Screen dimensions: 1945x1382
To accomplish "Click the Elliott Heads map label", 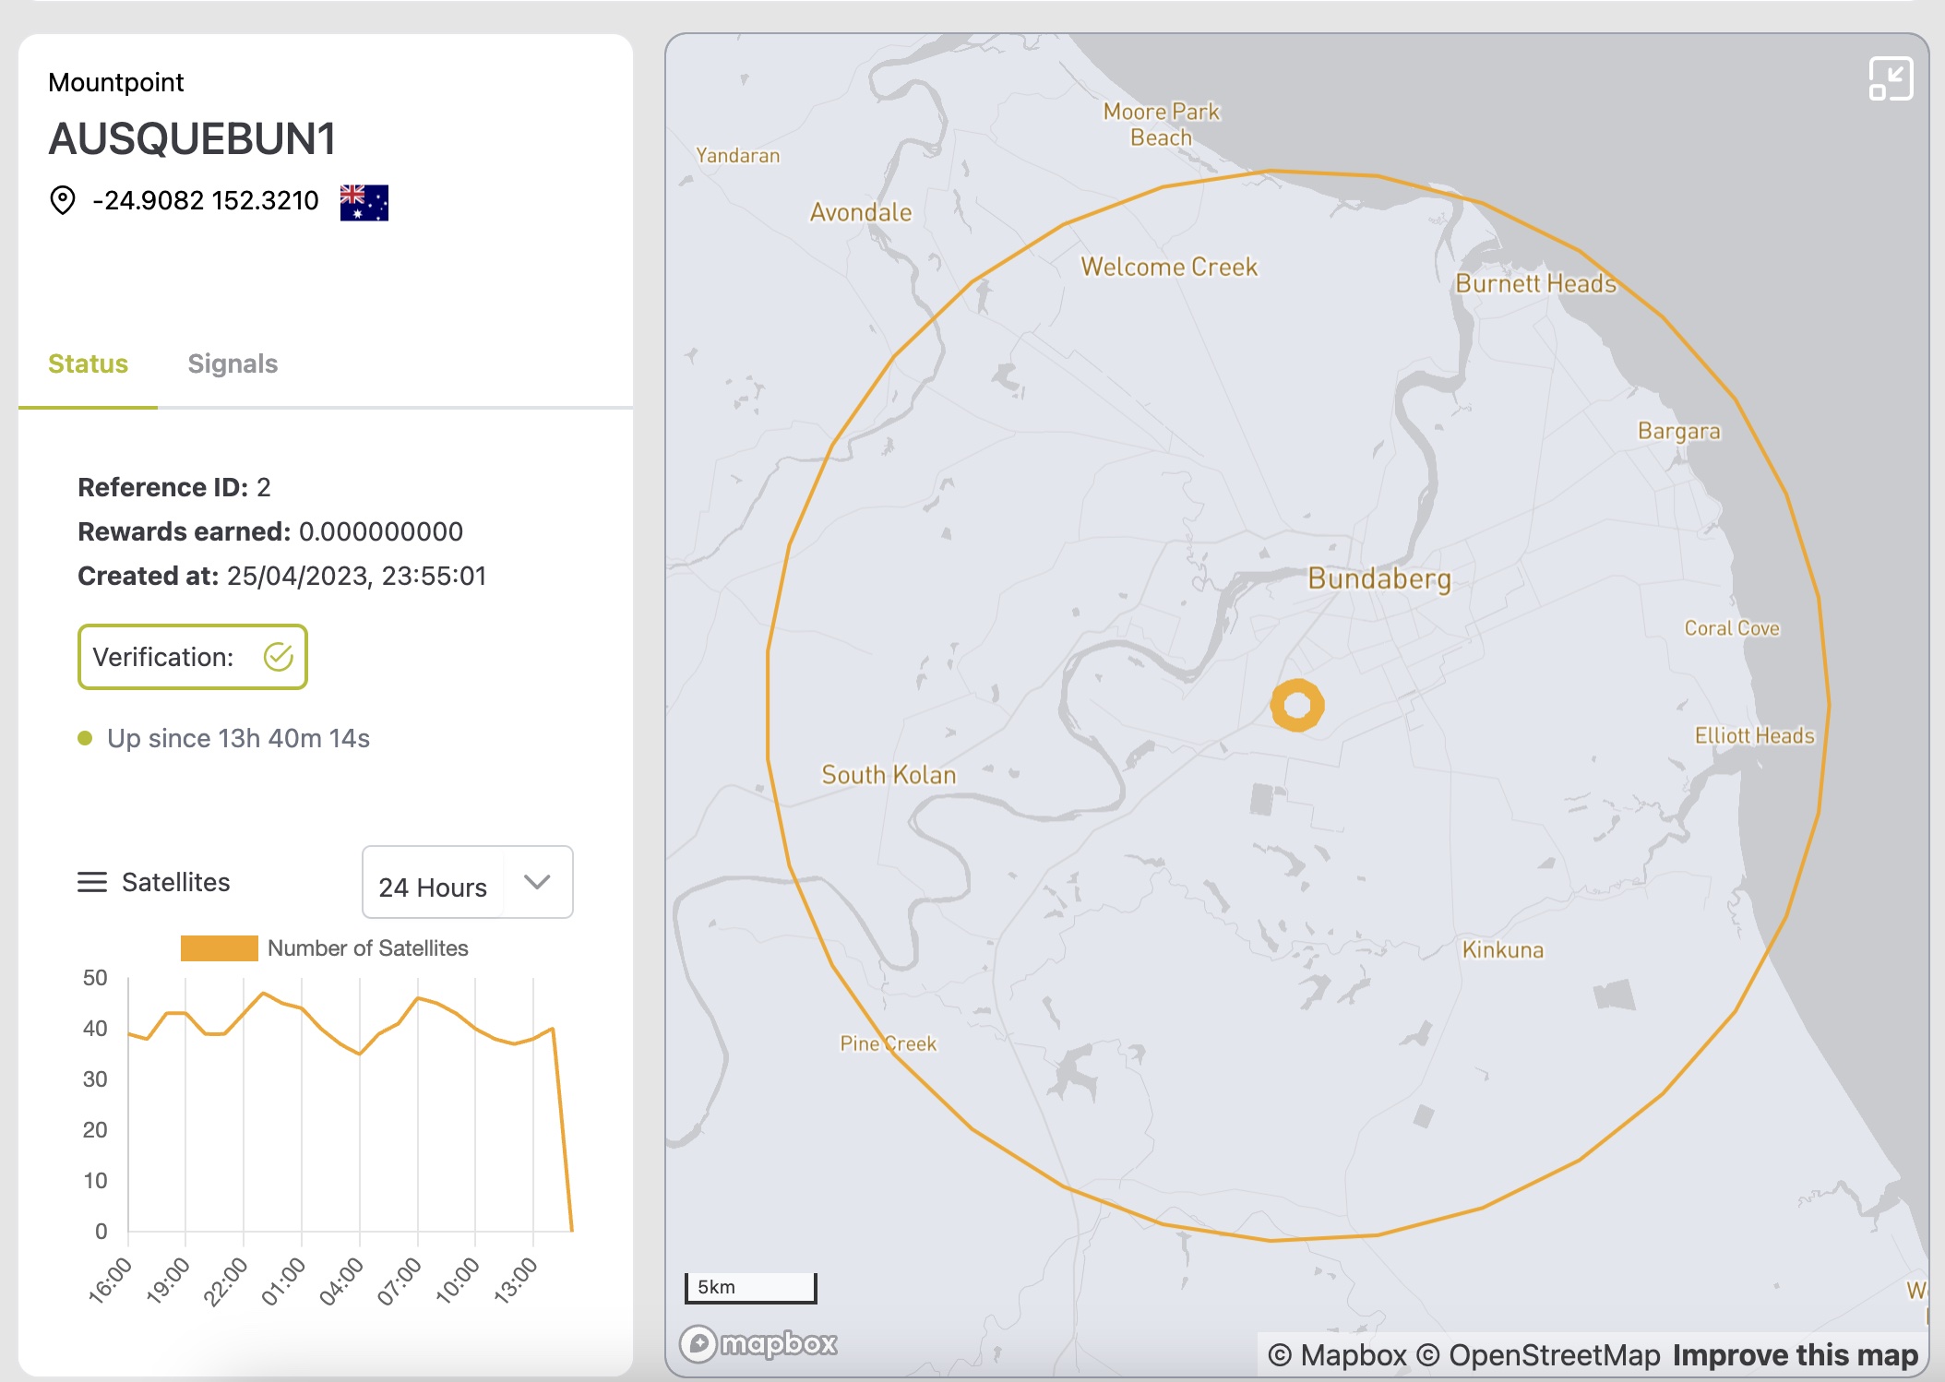I will (1754, 735).
